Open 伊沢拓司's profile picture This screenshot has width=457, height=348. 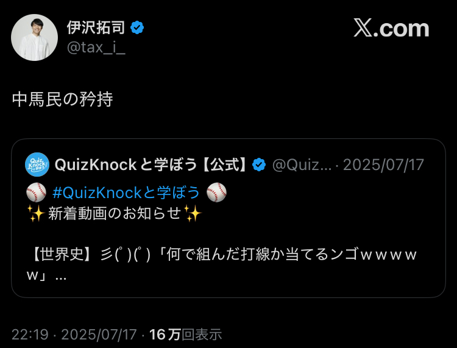tap(34, 38)
